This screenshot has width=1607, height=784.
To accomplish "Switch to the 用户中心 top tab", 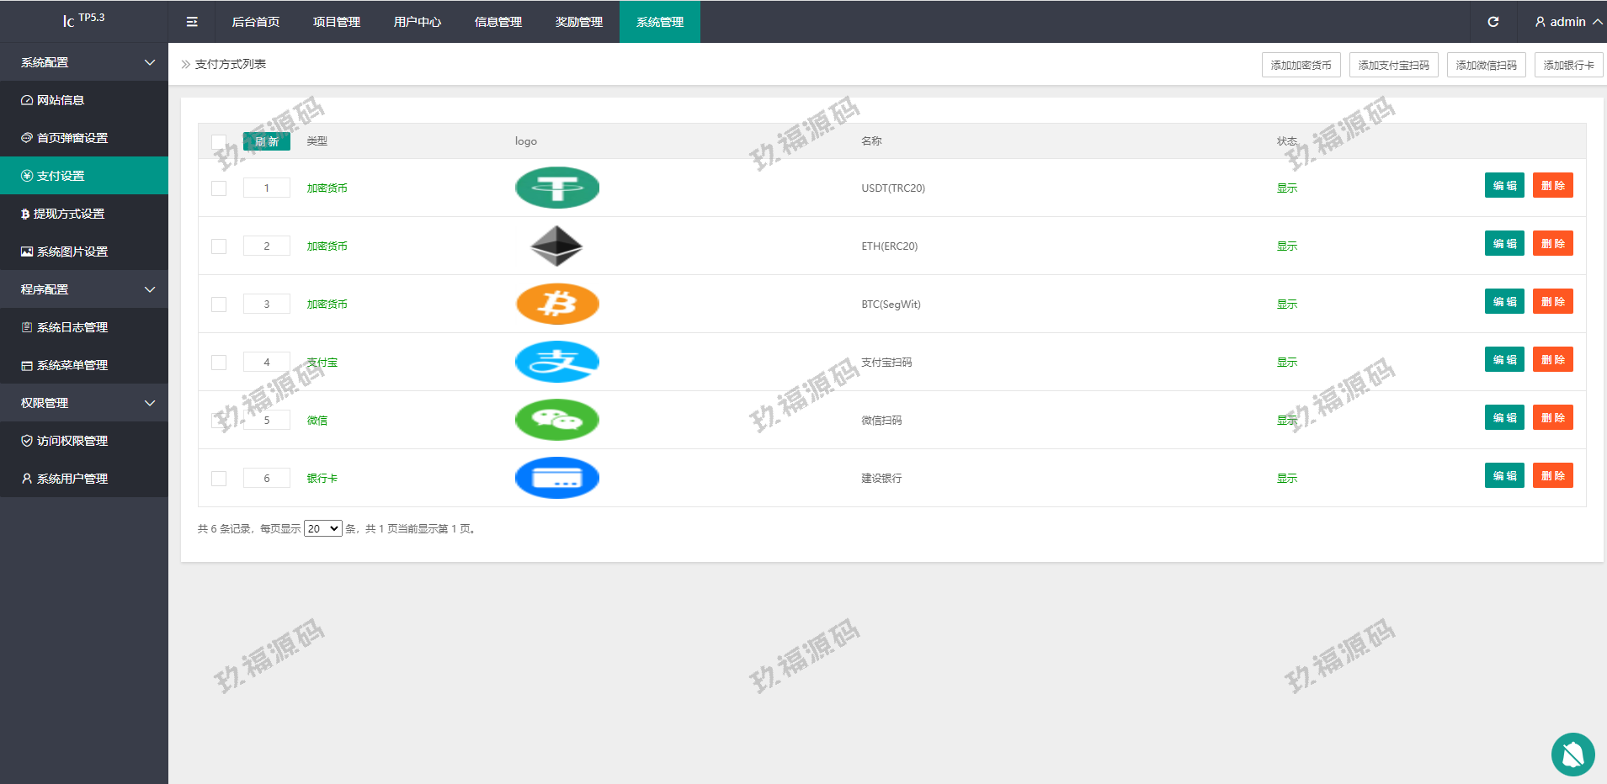I will pyautogui.click(x=417, y=22).
